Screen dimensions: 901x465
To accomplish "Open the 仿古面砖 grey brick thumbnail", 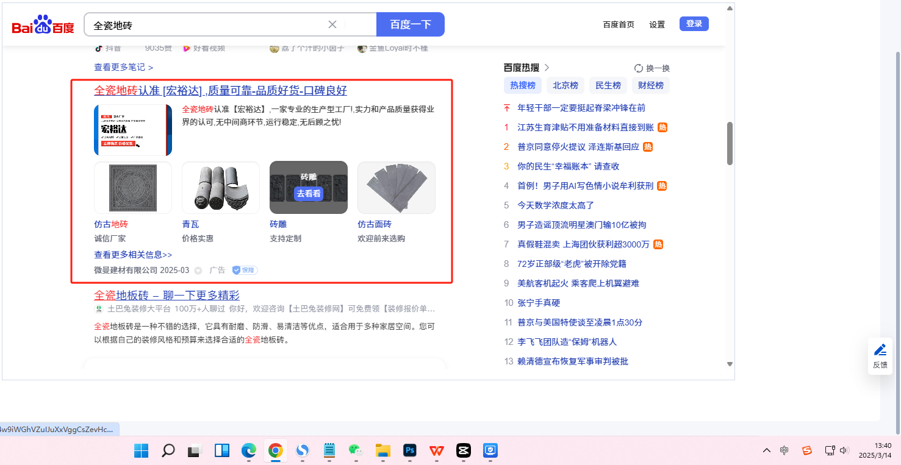I will 397,188.
